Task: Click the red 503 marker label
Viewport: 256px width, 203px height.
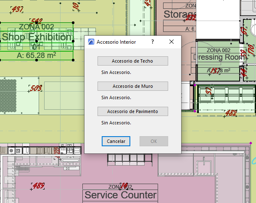Action: tap(36, 88)
